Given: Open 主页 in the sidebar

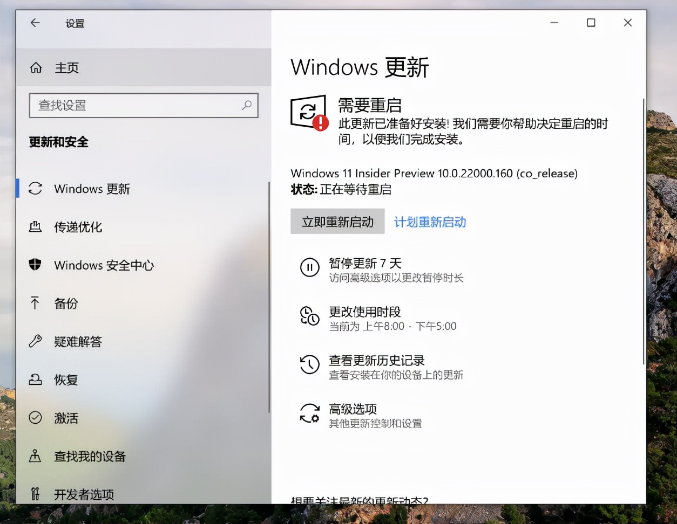Looking at the screenshot, I should (144, 67).
